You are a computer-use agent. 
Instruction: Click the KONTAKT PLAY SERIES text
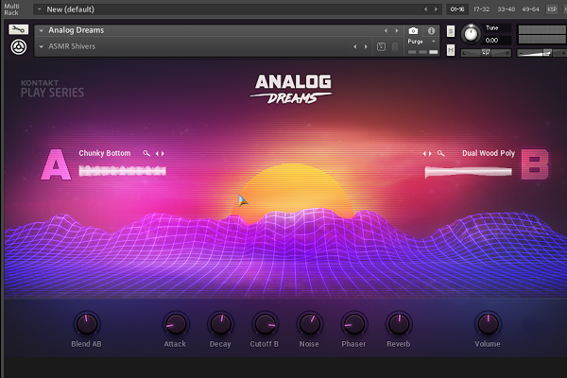[52, 89]
